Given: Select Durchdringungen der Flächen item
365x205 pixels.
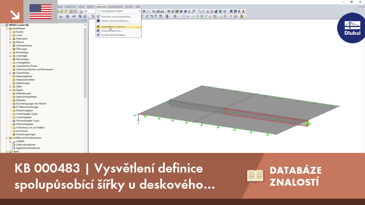Looking at the screenshot, I should (x=31, y=104).
